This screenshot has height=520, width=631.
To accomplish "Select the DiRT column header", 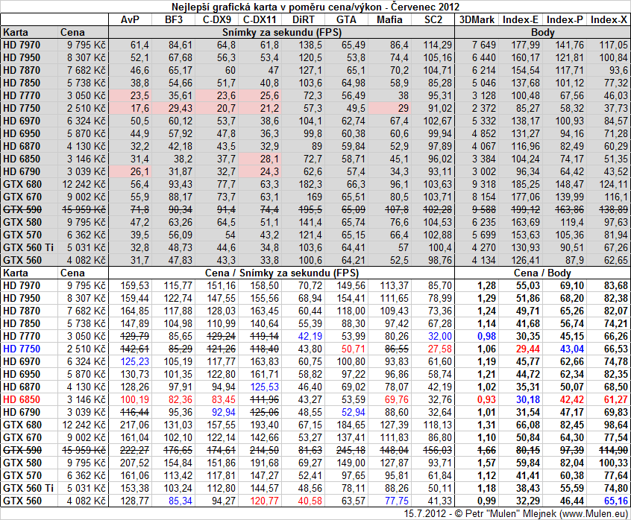I will 304,19.
